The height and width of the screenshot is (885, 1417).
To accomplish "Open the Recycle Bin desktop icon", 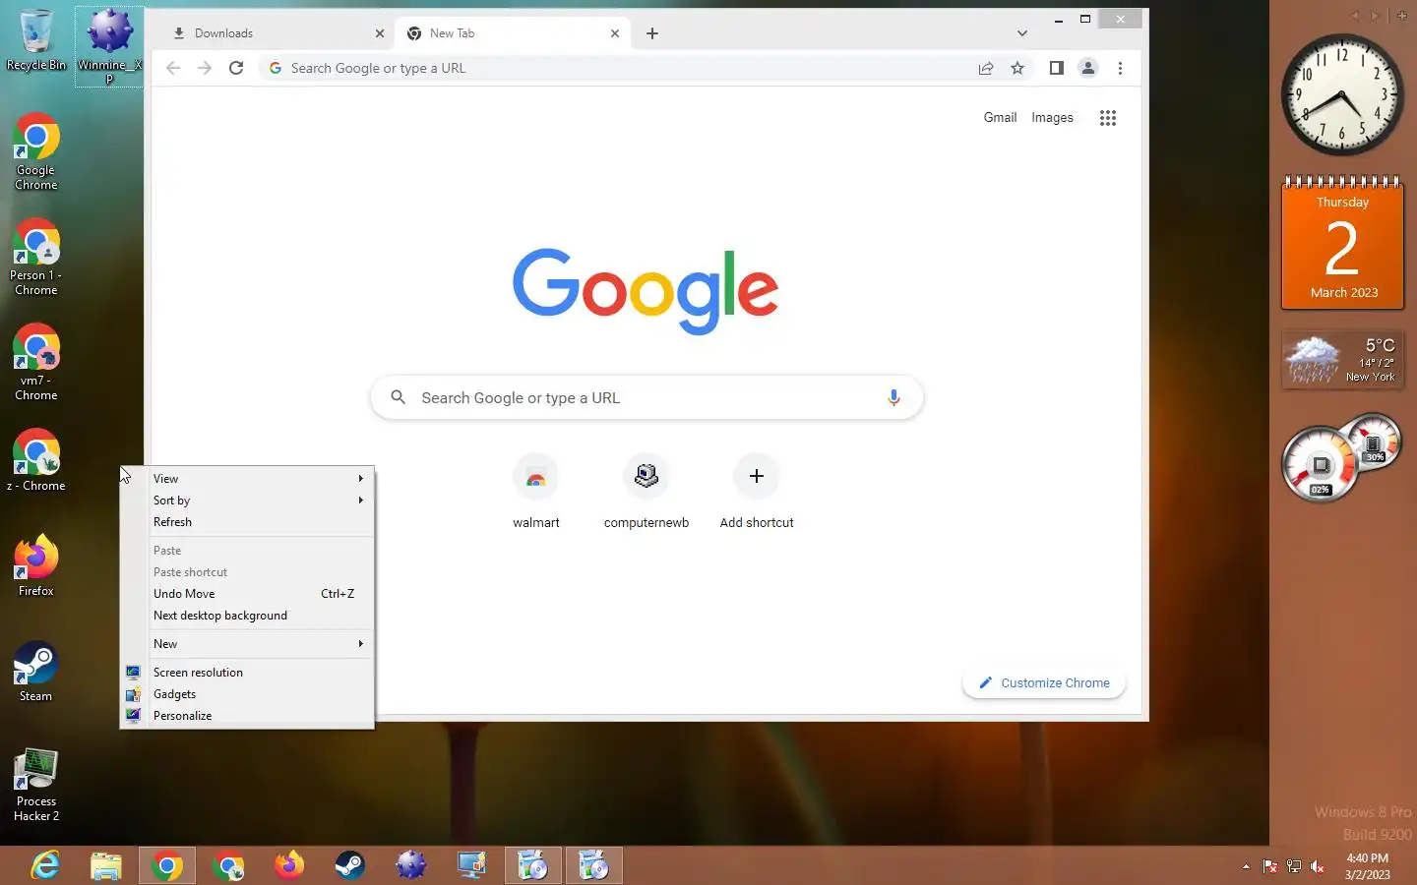I will click(x=36, y=40).
